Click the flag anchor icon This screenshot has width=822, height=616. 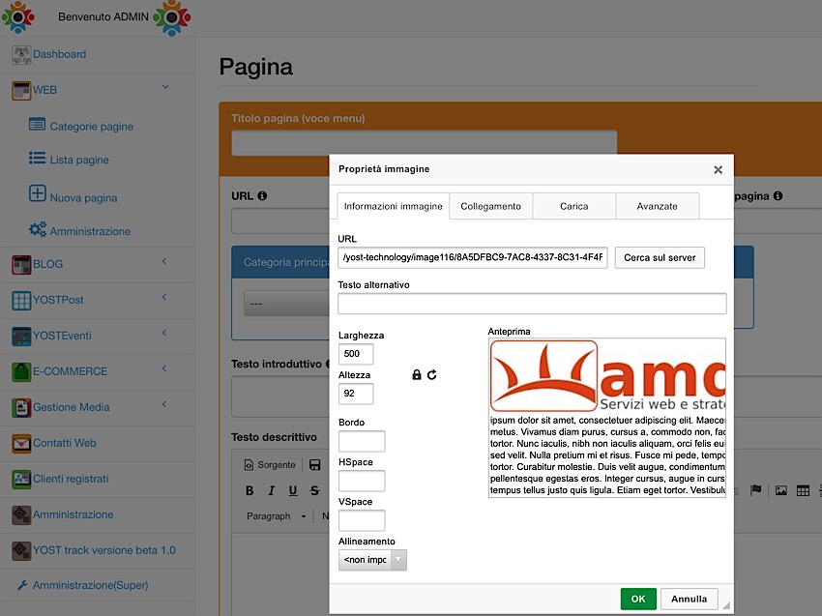tap(756, 491)
